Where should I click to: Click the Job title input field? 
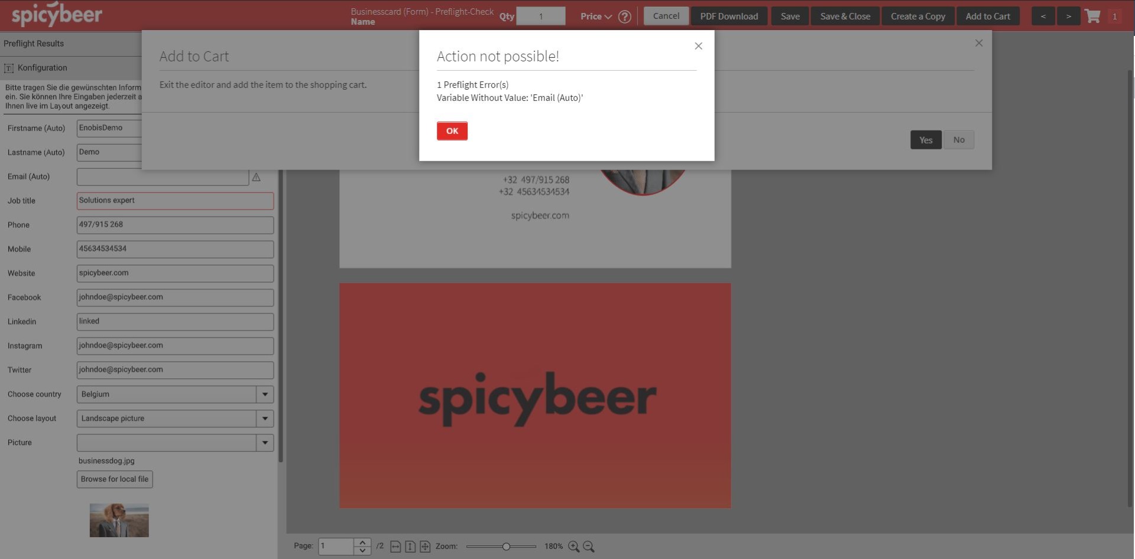coord(175,201)
